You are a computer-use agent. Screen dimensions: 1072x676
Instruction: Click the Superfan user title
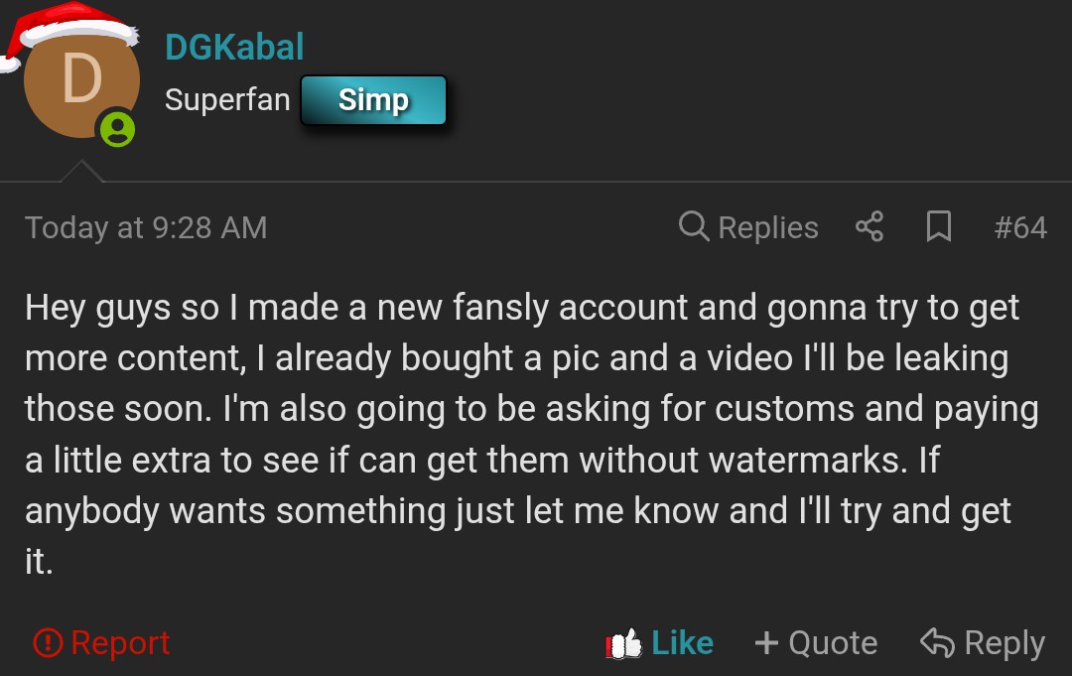point(227,100)
